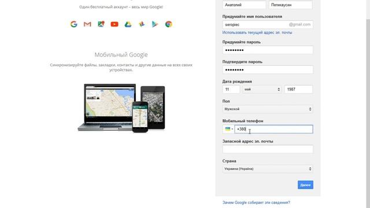
Task: Click the blue Далее button
Action: [x=305, y=185]
